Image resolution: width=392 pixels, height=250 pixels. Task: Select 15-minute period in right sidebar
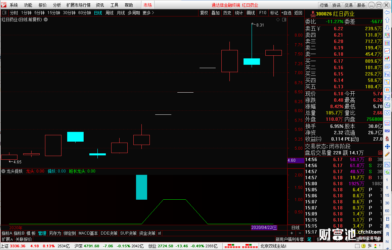coord(387,195)
